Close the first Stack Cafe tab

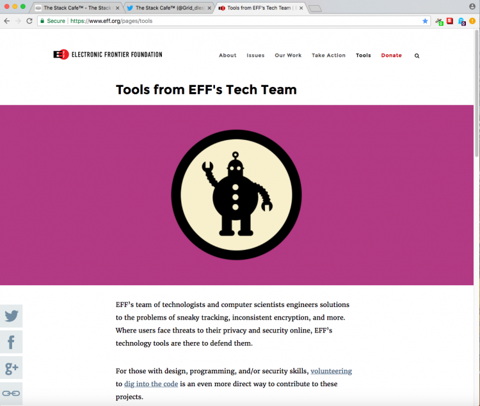118,8
